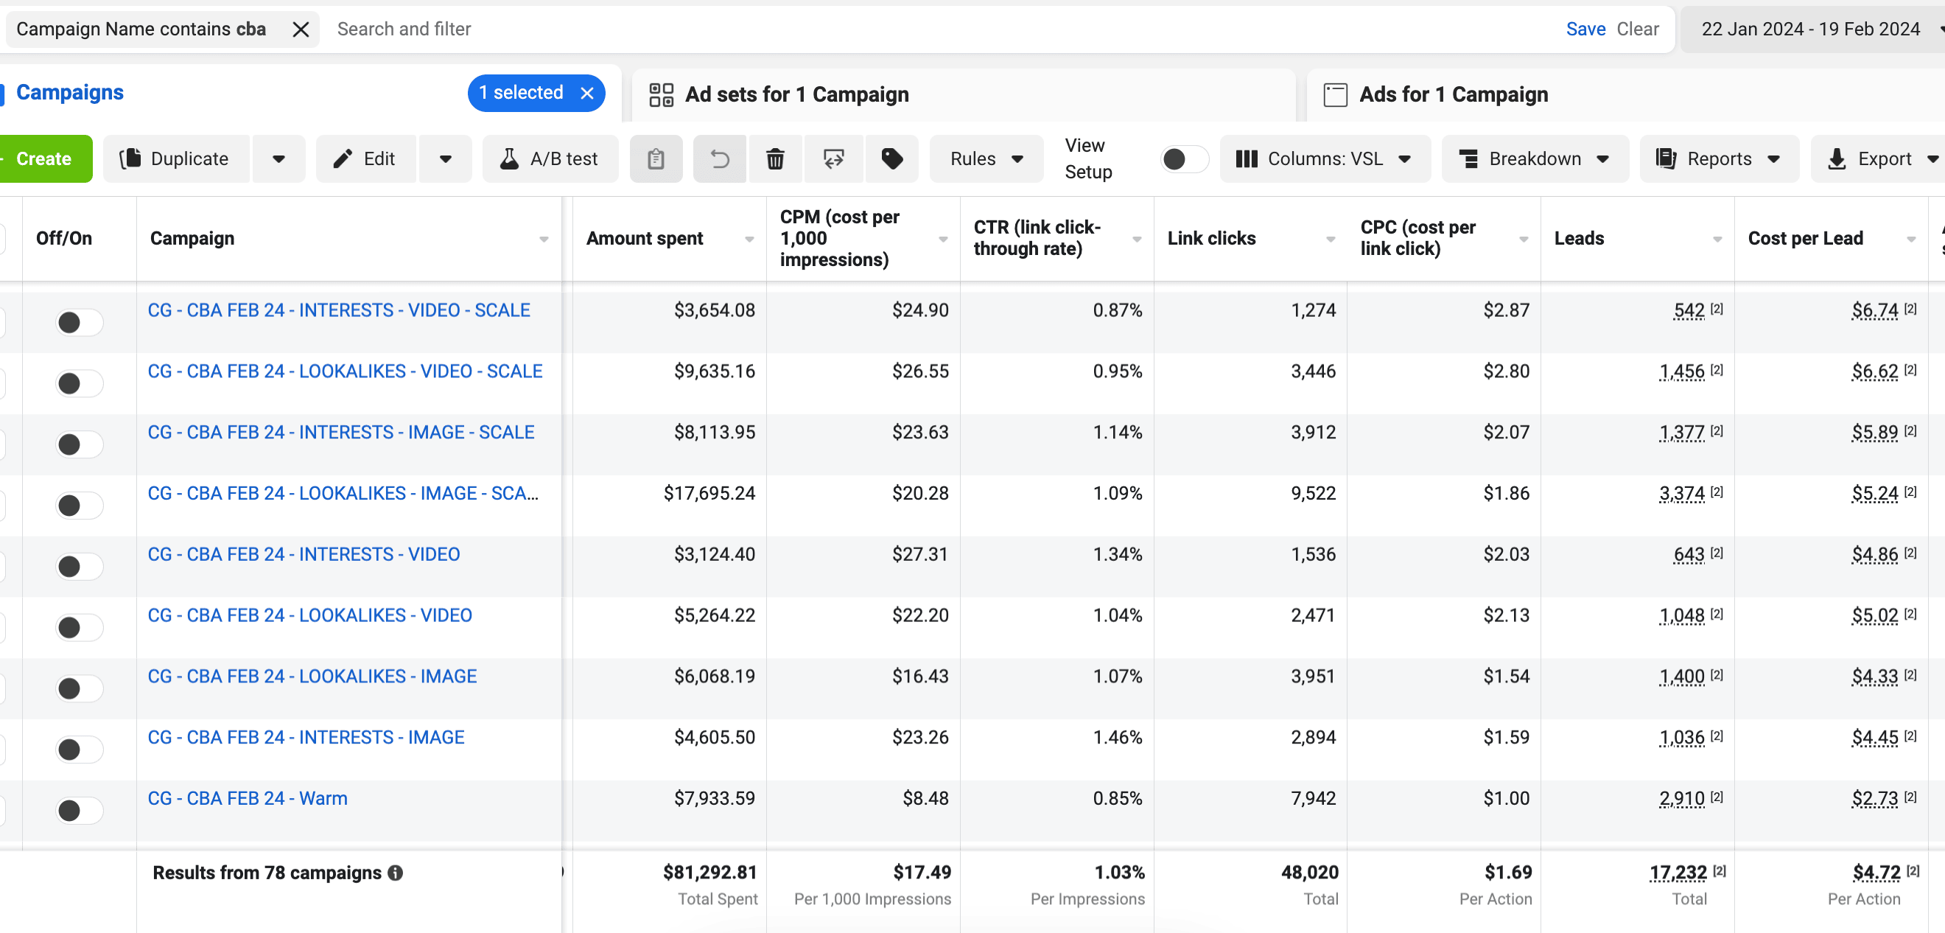Click the preview share icon beside trash
This screenshot has height=933, width=1945.
pyautogui.click(x=833, y=158)
